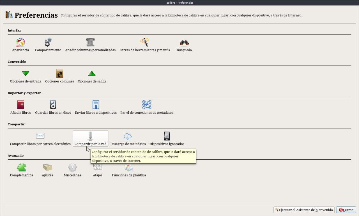Viewport: 359px width, 216px height.
Task: Open the Añadir libros settings
Action: [x=20, y=108]
